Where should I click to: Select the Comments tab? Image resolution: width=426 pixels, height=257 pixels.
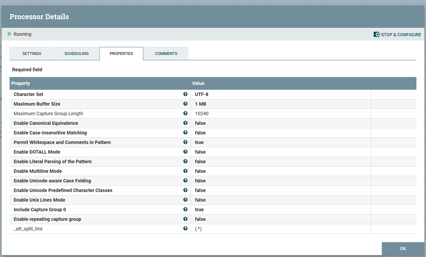166,54
